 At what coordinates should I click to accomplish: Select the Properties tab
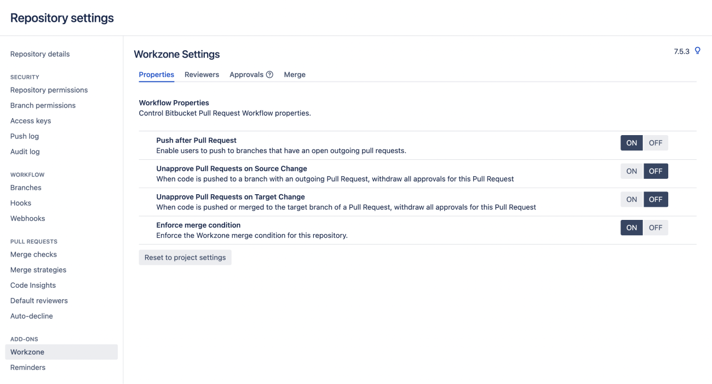[x=156, y=74]
